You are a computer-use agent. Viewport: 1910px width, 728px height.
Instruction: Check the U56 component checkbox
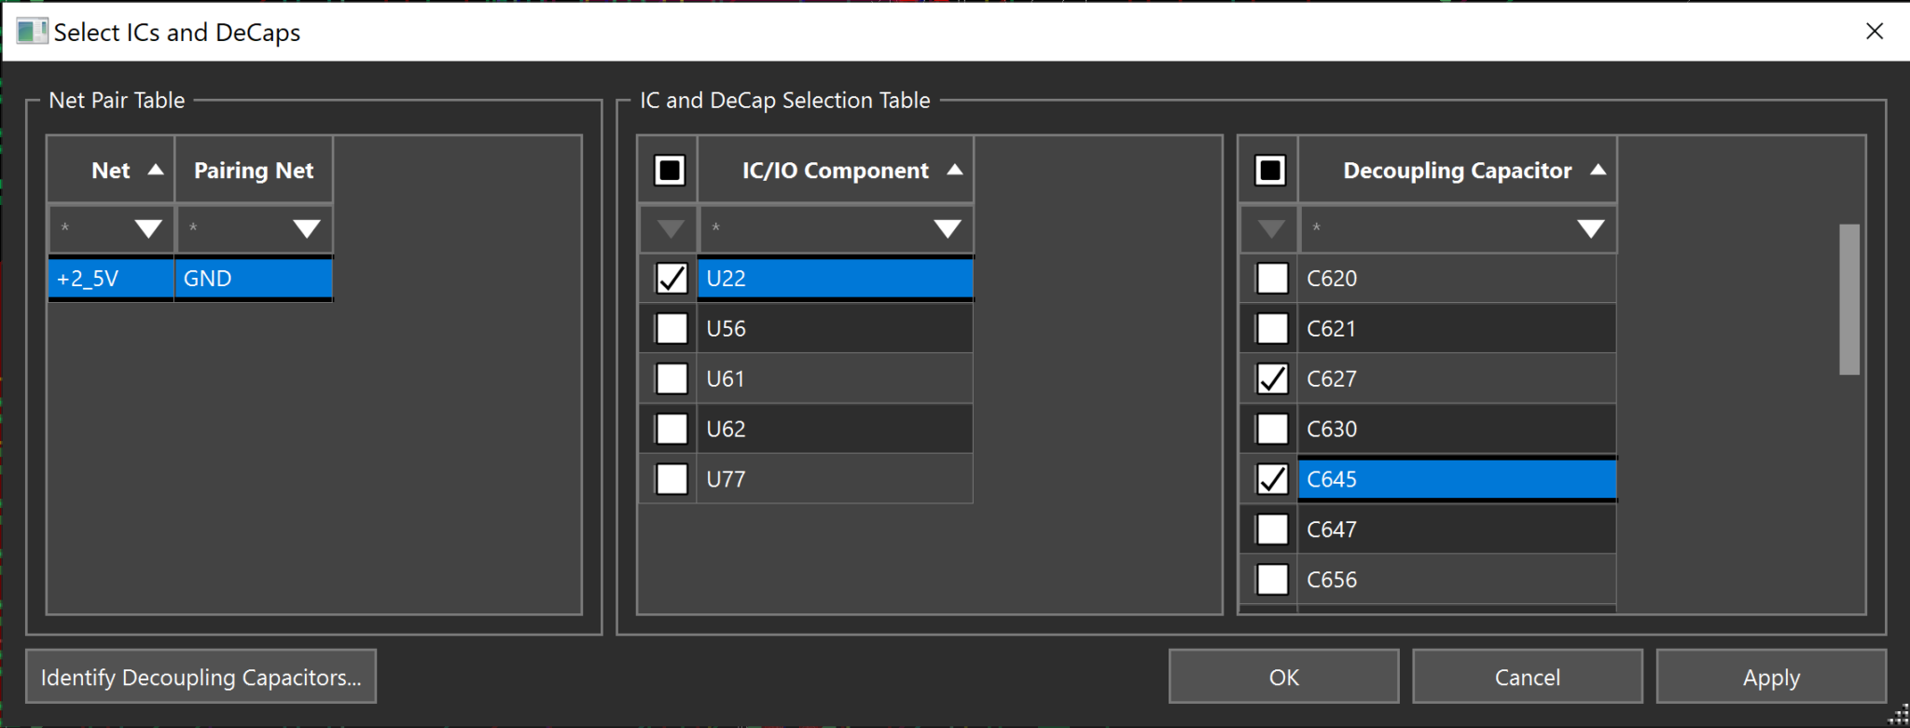(670, 327)
